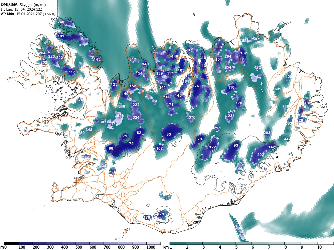Click the visibility value 364 on the map

[x=111, y=122]
